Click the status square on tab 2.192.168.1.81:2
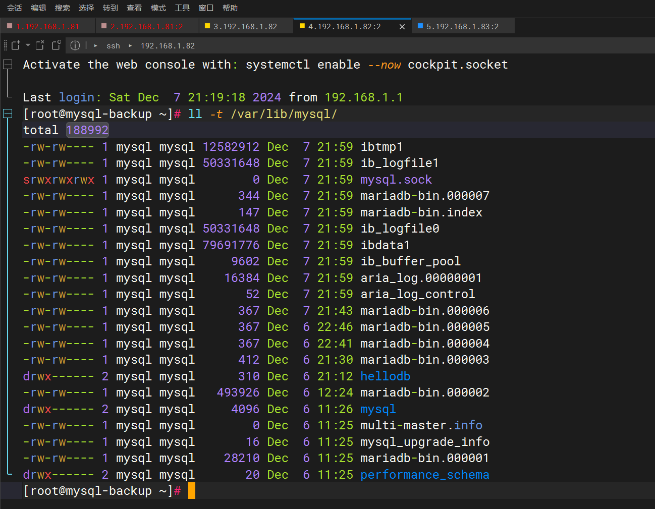The width and height of the screenshot is (655, 509). 104,26
